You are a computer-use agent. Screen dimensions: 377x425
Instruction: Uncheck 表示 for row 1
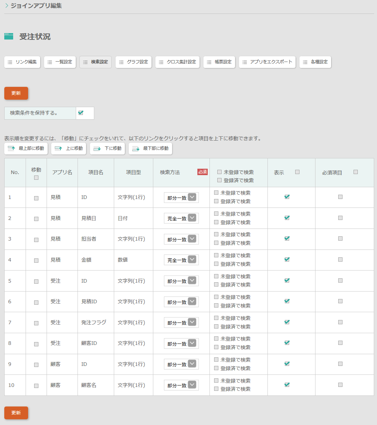pyautogui.click(x=287, y=197)
